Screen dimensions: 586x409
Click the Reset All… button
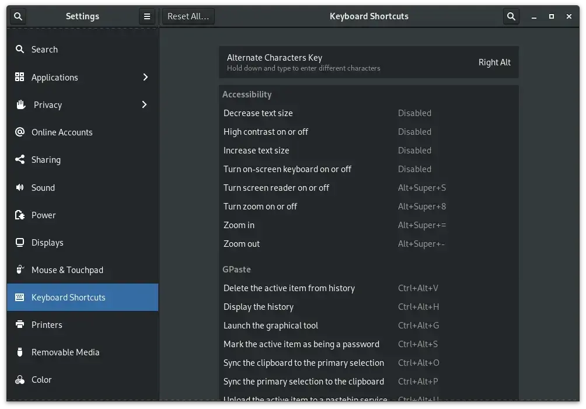pos(189,16)
